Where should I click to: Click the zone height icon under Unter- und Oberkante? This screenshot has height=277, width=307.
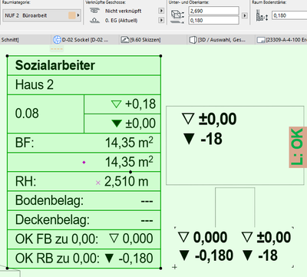click(177, 14)
